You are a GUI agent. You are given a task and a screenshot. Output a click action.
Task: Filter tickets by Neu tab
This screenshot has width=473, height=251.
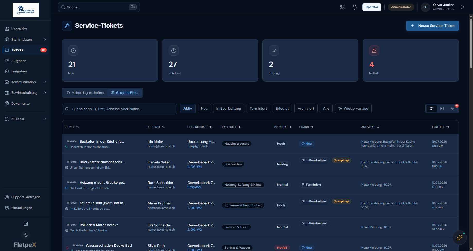click(204, 108)
